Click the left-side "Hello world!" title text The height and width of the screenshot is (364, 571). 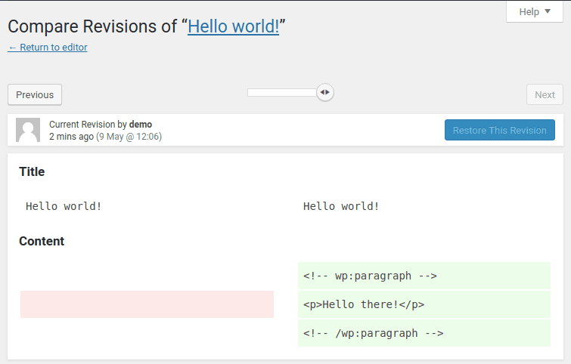pos(64,205)
